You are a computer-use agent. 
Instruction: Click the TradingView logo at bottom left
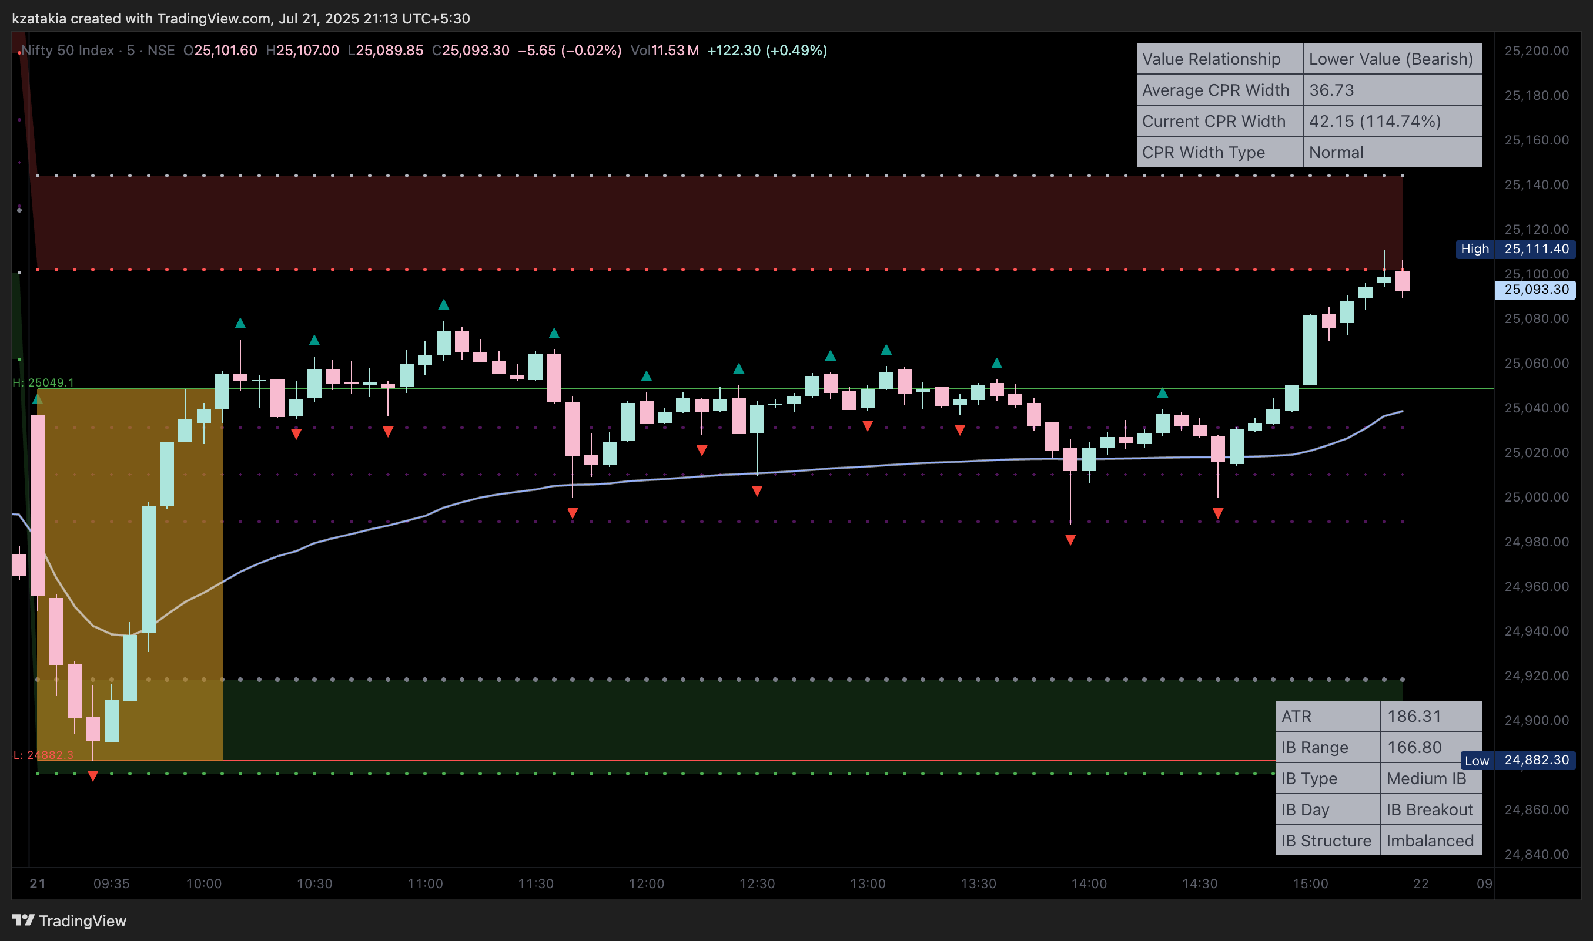click(x=69, y=920)
